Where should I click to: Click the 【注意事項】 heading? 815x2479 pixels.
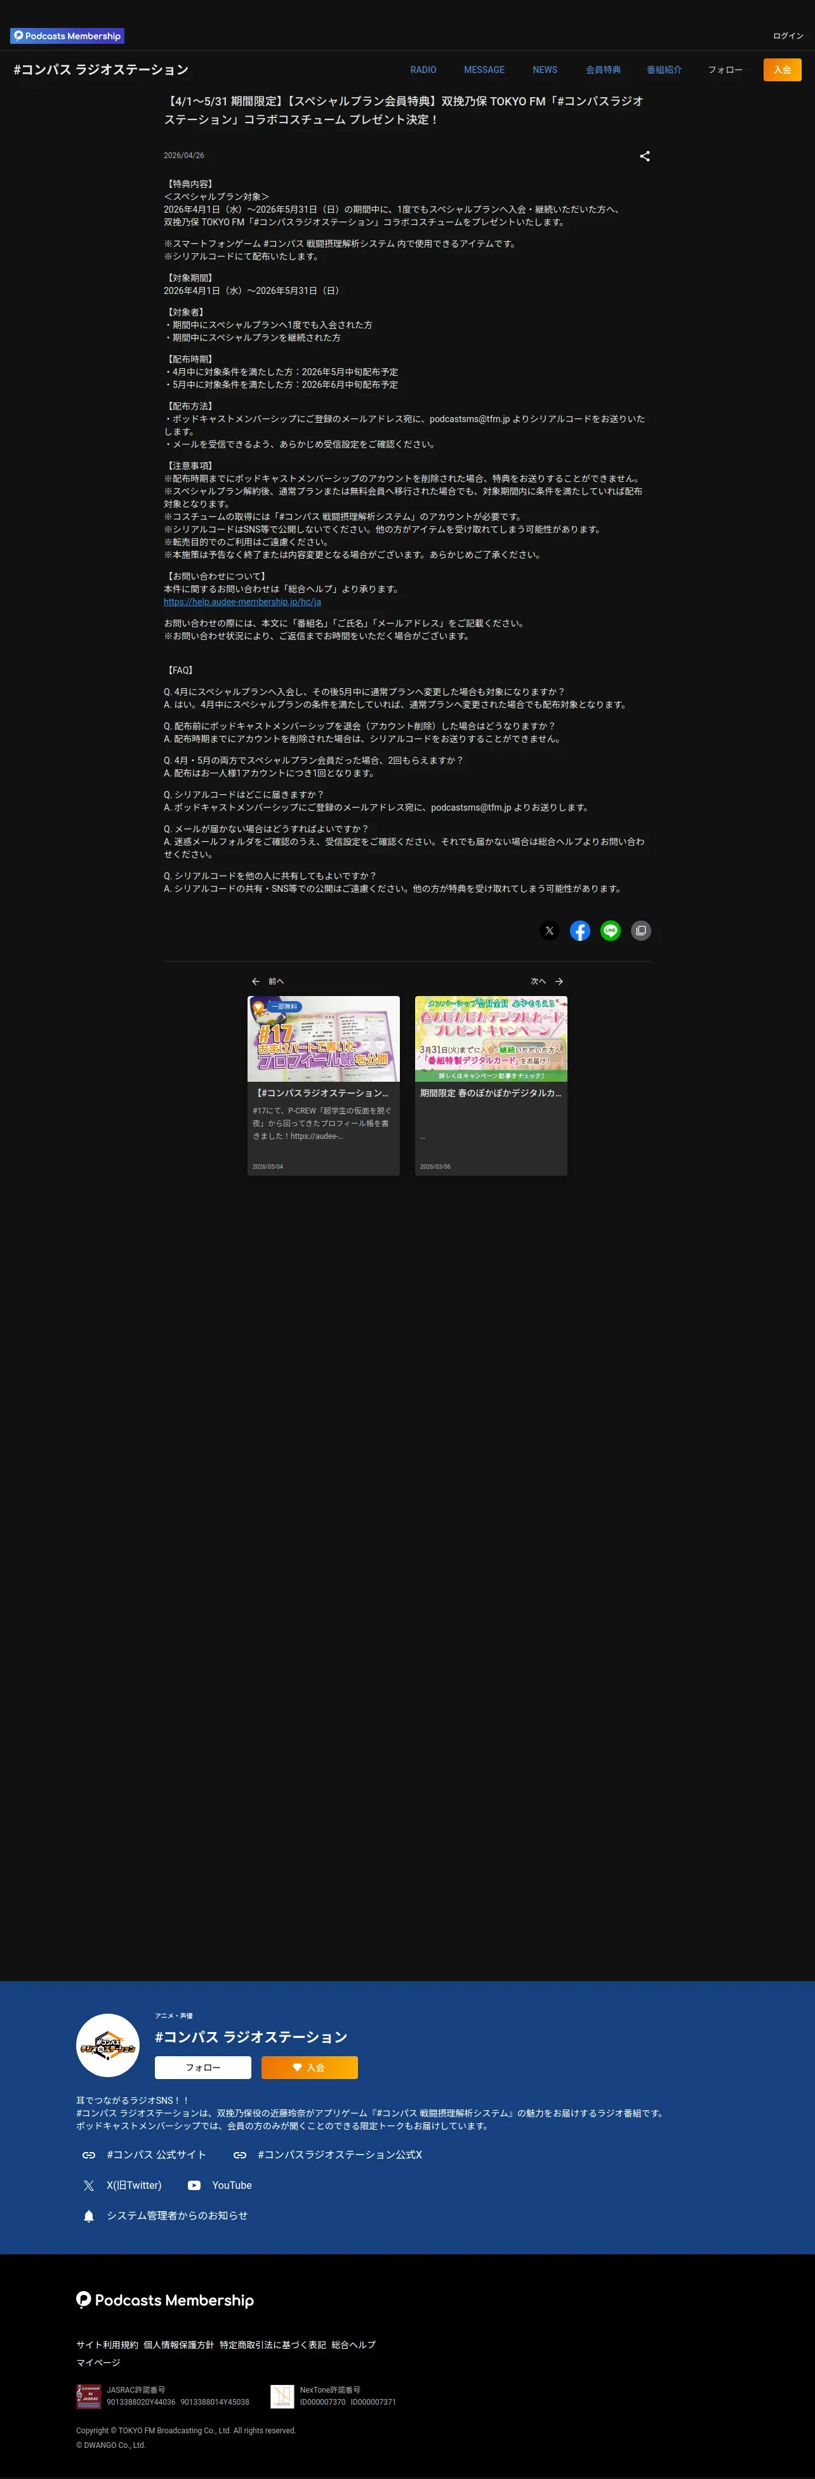[x=190, y=466]
